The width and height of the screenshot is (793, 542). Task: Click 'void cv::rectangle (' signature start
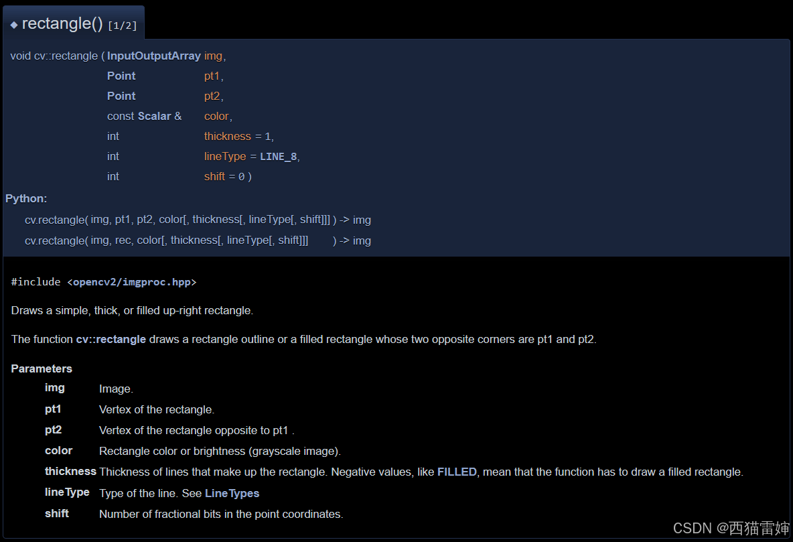pos(57,56)
